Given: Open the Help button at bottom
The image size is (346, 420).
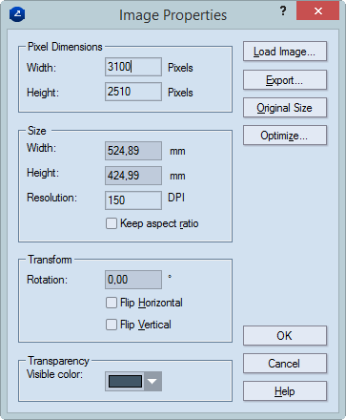Looking at the screenshot, I should point(285,391).
